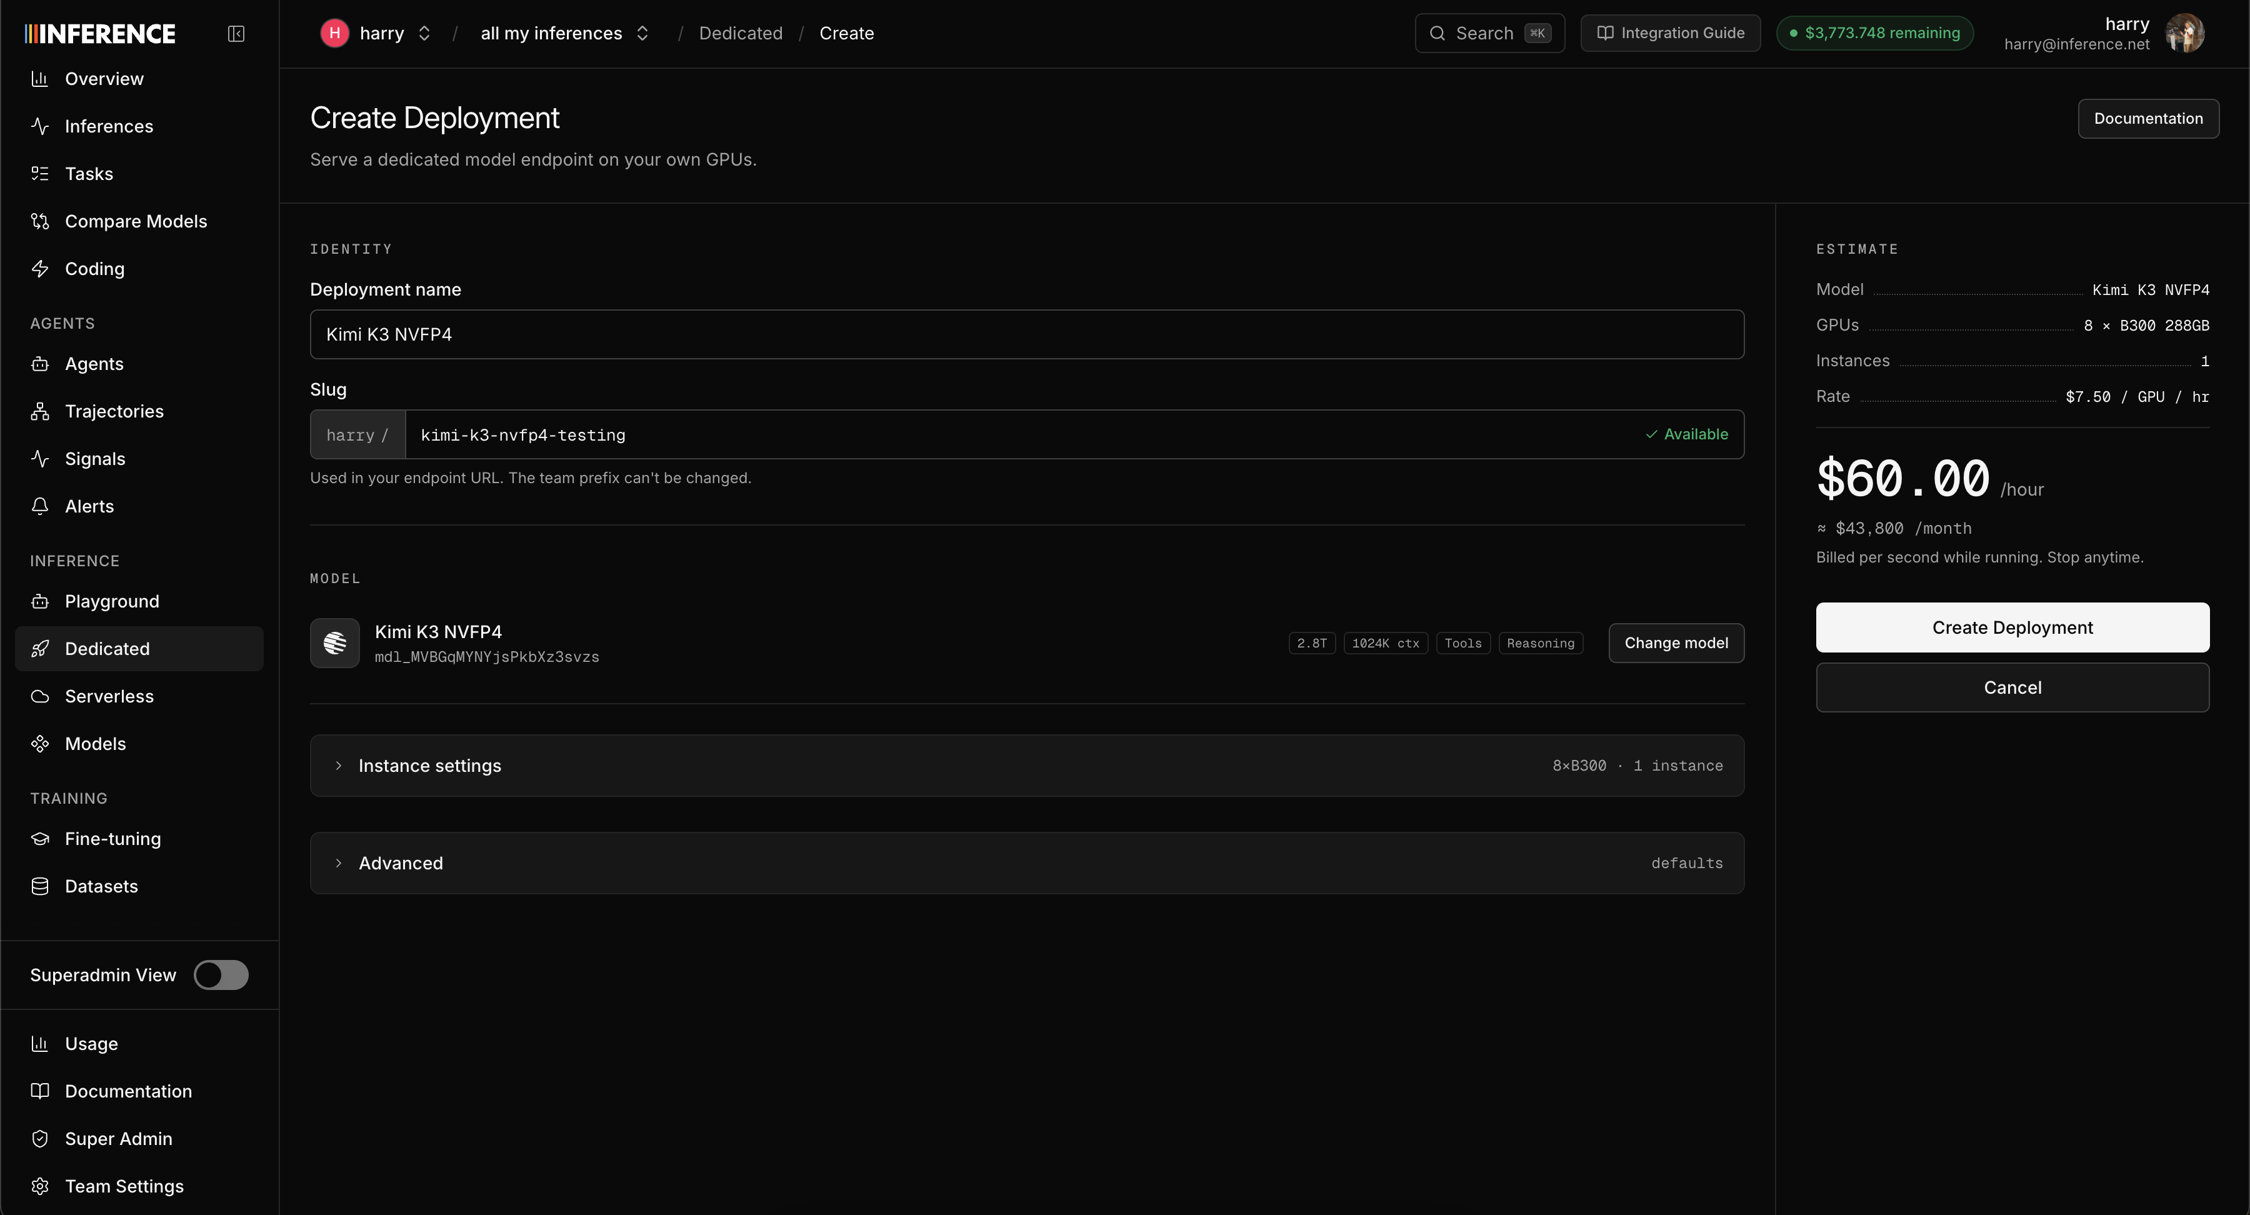
Task: Click the Models icon in sidebar
Action: (39, 743)
